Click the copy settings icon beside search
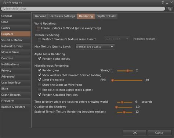 click(170, 9)
